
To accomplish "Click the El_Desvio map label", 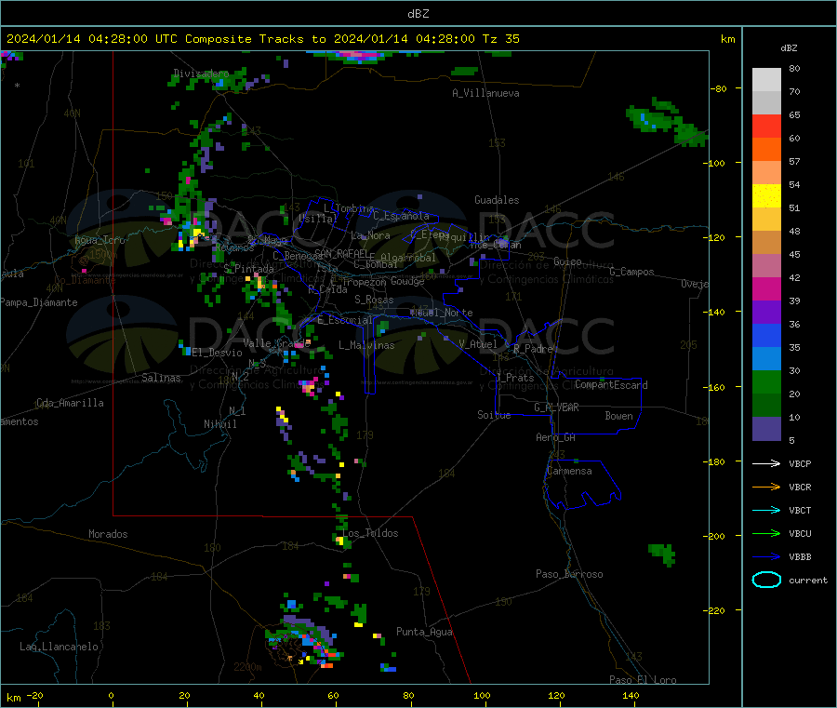I will coord(217,353).
